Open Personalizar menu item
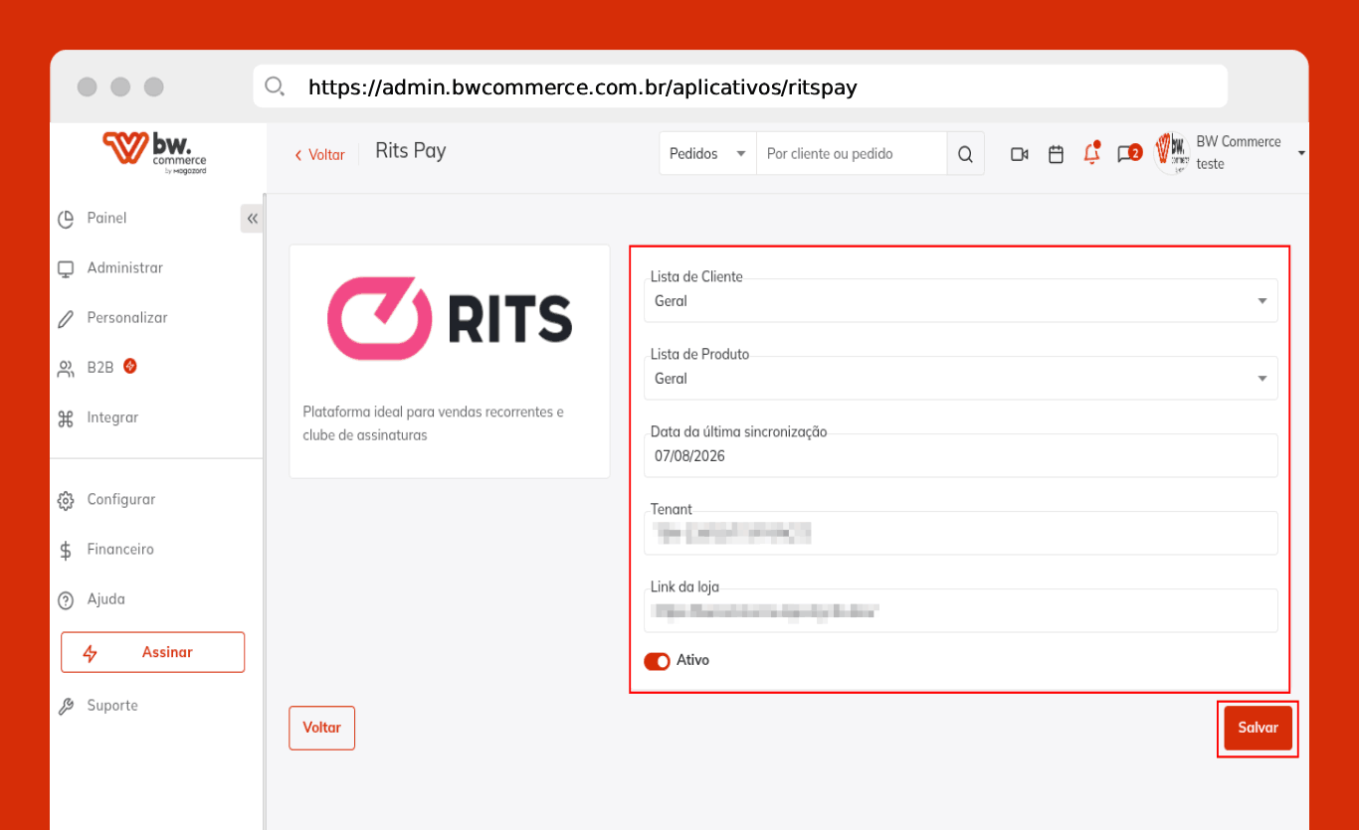 pyautogui.click(x=127, y=317)
